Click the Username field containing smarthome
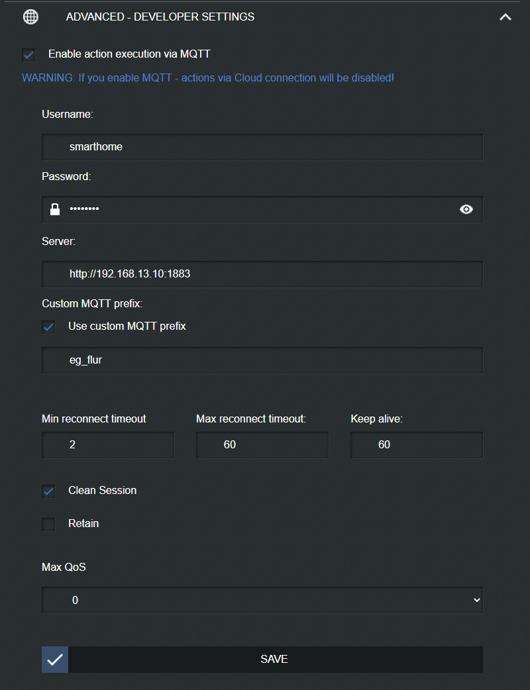530x690 pixels. [262, 147]
